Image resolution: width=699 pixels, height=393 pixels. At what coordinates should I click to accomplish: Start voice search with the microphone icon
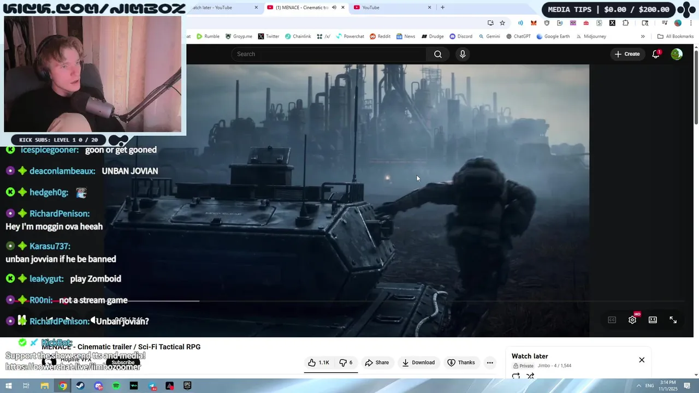coord(463,54)
